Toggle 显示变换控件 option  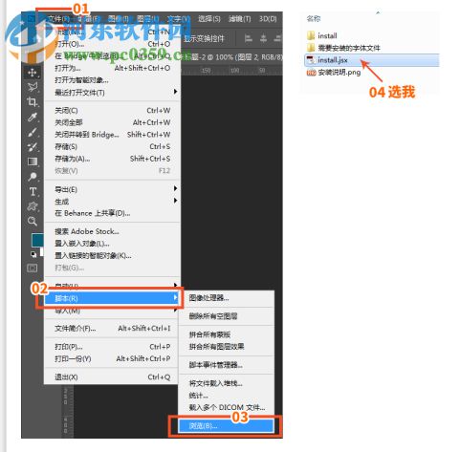(x=204, y=38)
